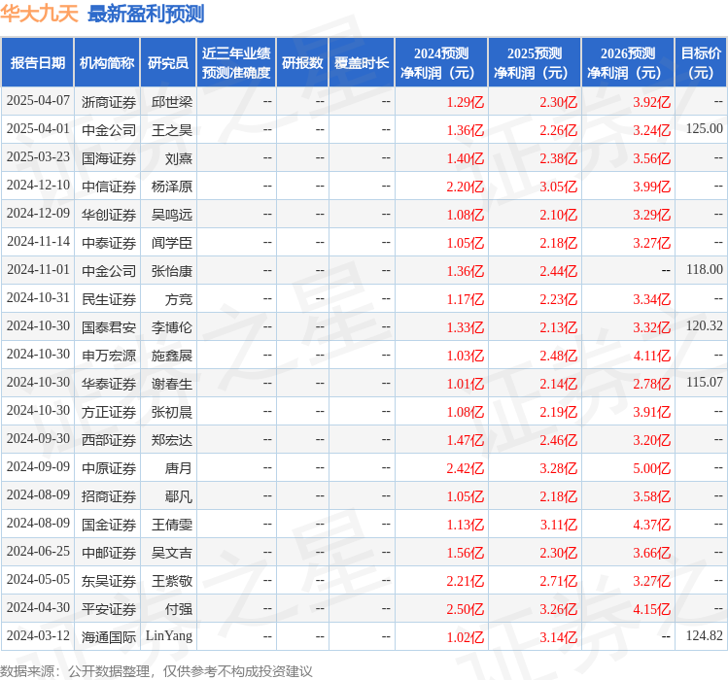728x680 pixels.
Task: Click the 中邮证券 institution cell
Action: [109, 553]
